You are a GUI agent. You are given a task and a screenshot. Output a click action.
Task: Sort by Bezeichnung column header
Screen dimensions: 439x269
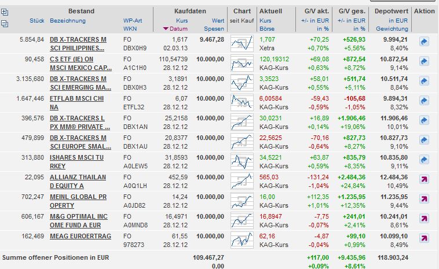tap(68, 21)
